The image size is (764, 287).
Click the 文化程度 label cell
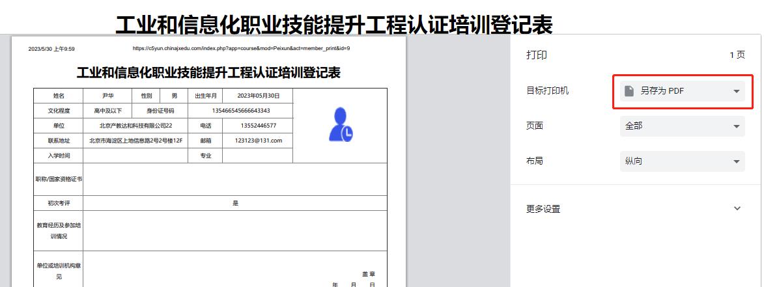click(59, 111)
